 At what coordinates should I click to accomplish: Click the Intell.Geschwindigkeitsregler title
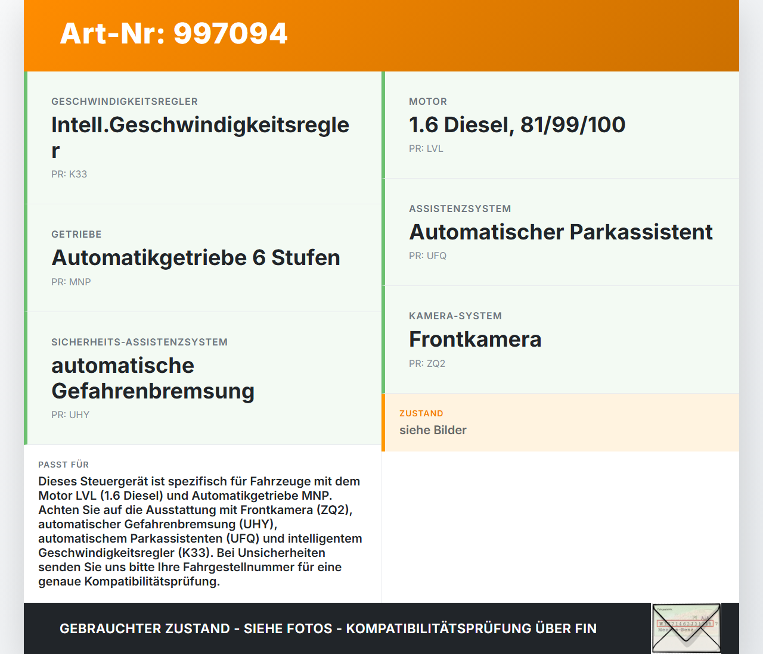(x=200, y=138)
